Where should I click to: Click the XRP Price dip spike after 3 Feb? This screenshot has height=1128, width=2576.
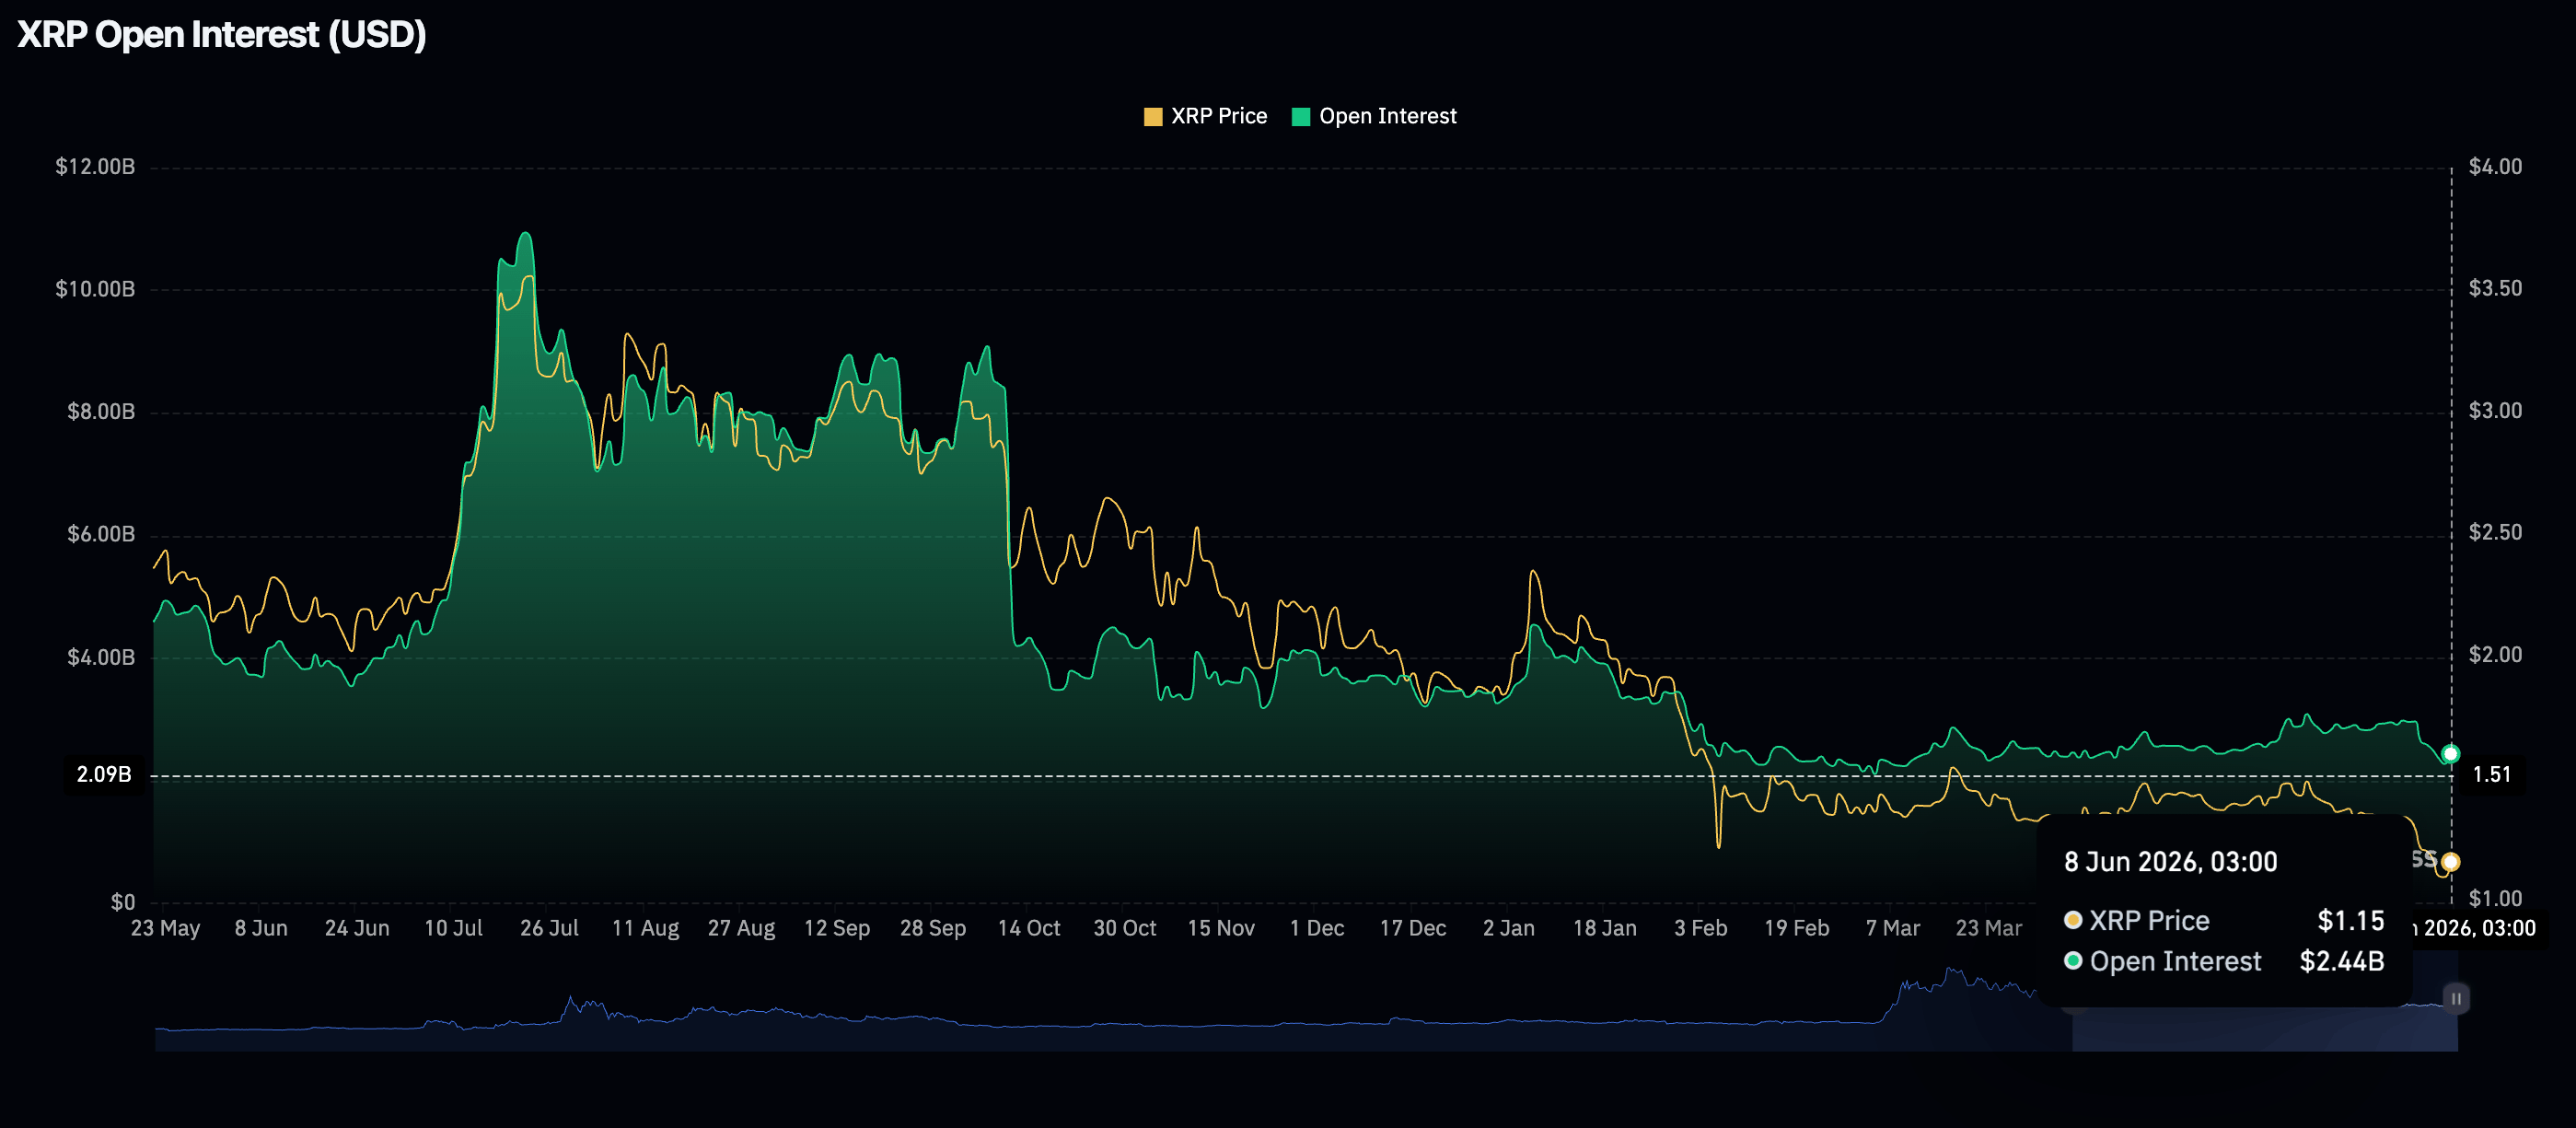tap(1719, 845)
